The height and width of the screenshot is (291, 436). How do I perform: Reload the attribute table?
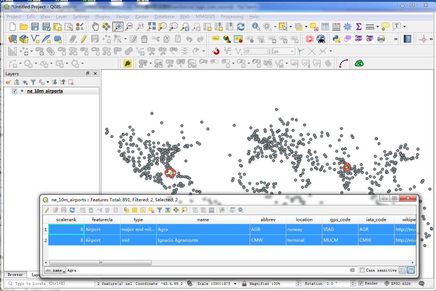[x=72, y=210]
